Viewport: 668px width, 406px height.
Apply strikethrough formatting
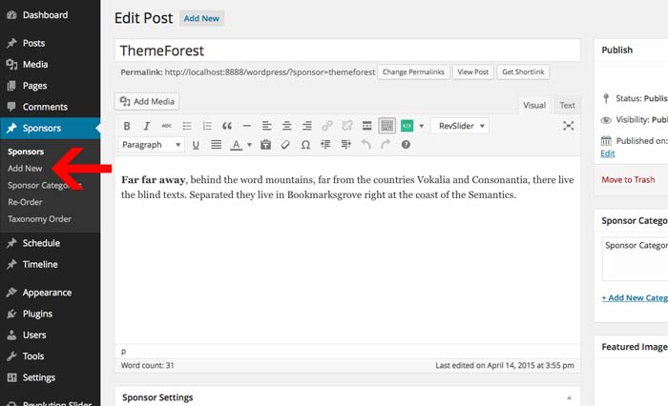point(167,126)
